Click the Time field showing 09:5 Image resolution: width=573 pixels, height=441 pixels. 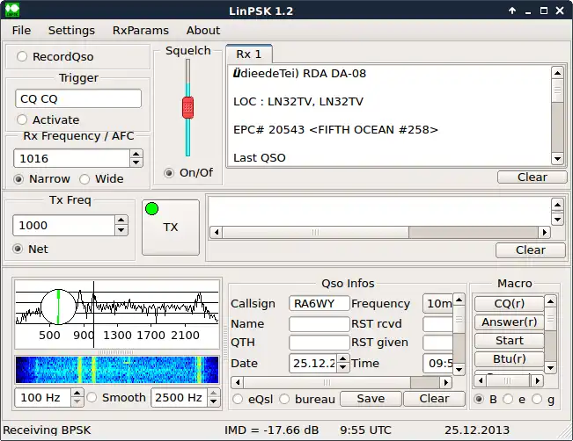[437, 364]
